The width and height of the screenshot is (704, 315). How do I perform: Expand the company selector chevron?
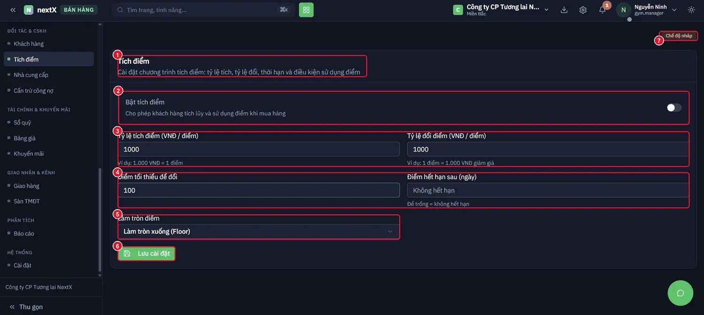point(546,10)
